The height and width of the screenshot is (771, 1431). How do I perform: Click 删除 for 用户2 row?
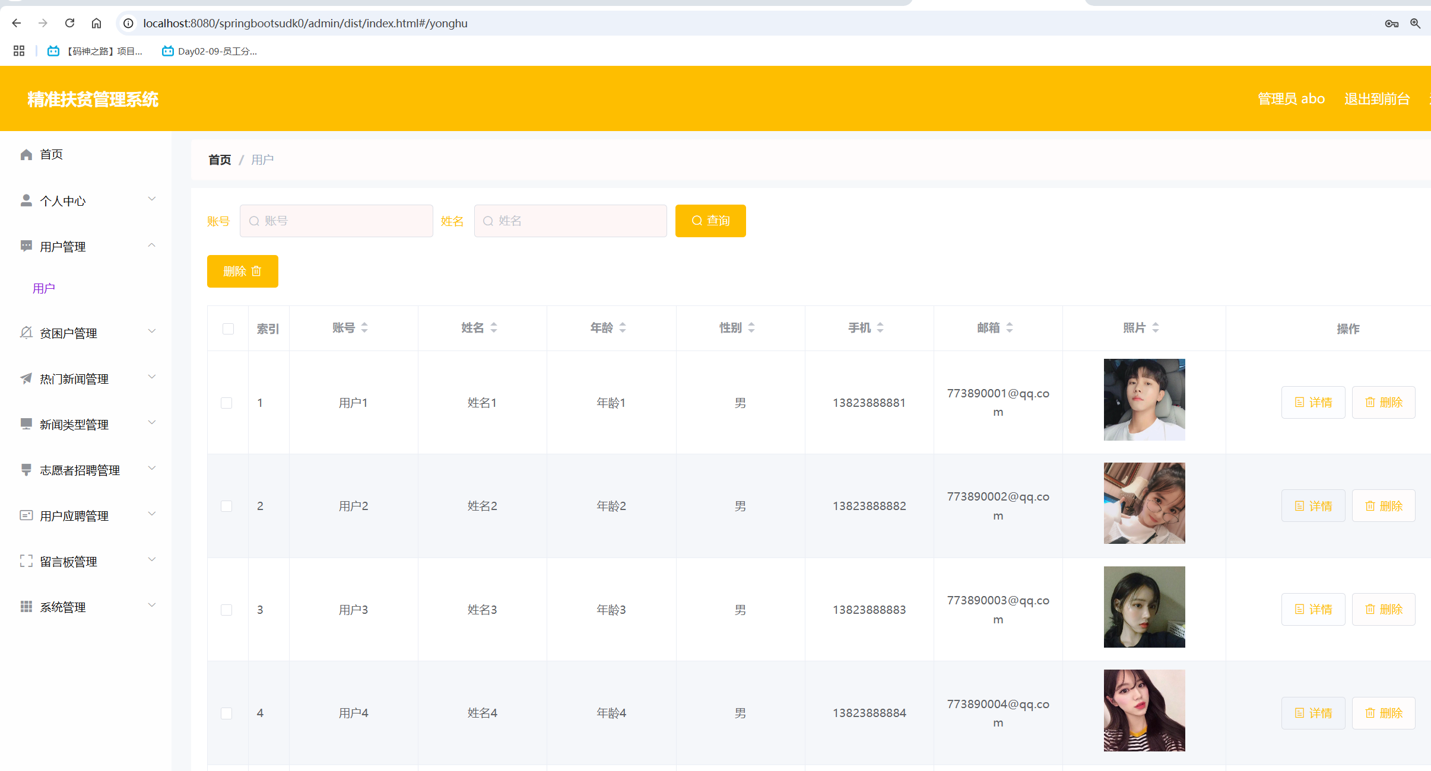coord(1384,506)
